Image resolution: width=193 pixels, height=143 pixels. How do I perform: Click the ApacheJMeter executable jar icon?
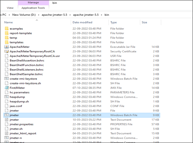(x=7, y=47)
